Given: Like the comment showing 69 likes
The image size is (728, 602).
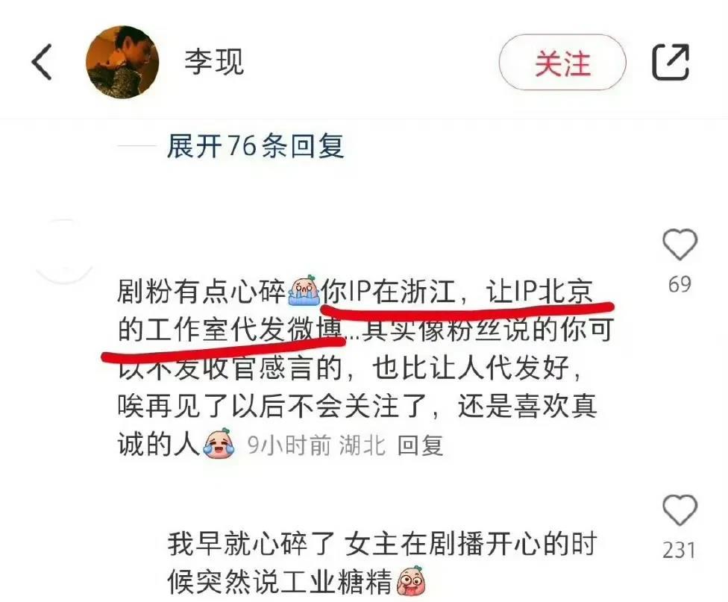Looking at the screenshot, I should pos(680,245).
